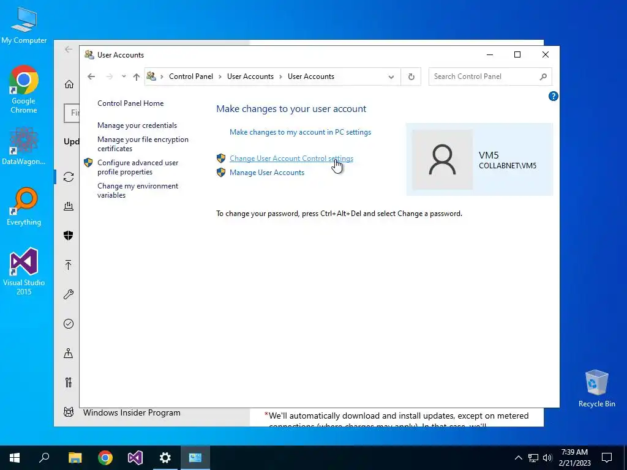Open Windows Update icon in Settings sidebar
The image size is (627, 470).
(69, 177)
